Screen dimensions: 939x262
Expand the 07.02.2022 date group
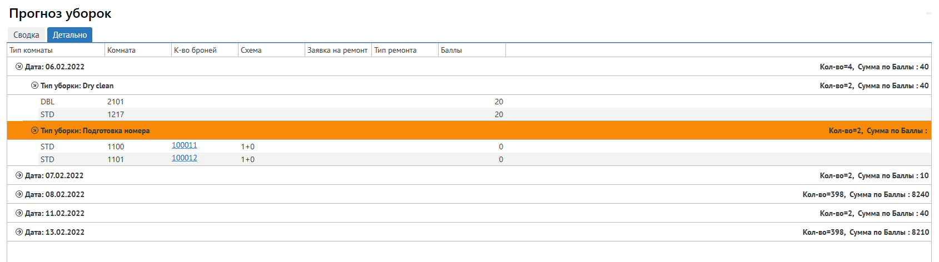pos(19,175)
